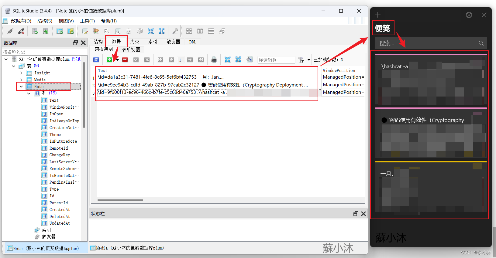Image resolution: width=496 pixels, height=258 pixels.
Task: Expand the Insight table node
Action: point(21,73)
